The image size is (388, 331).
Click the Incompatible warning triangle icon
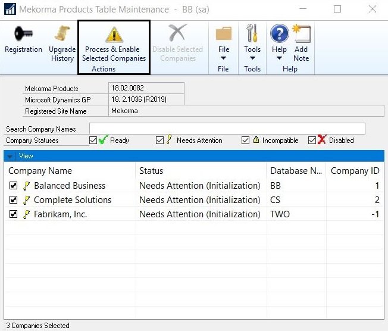pyautogui.click(x=256, y=140)
